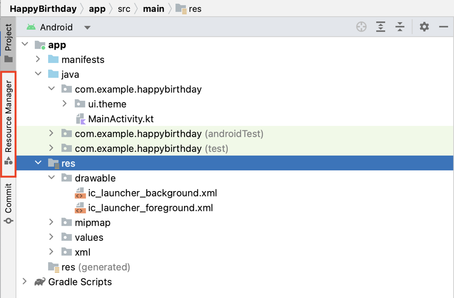
Task: Click the res folder icon in the breadcrumb
Action: coord(181,8)
